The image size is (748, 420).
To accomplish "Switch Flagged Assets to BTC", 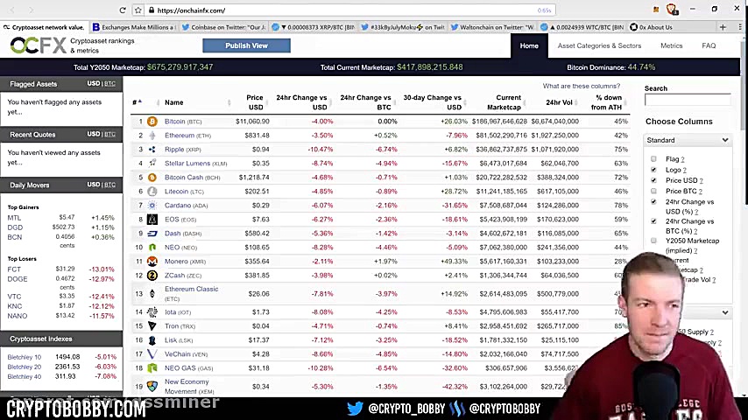I will click(109, 83).
